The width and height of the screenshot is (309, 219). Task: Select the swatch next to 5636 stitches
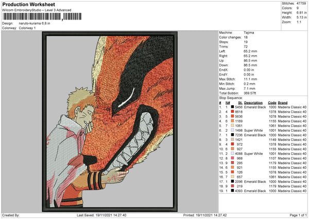(233, 116)
